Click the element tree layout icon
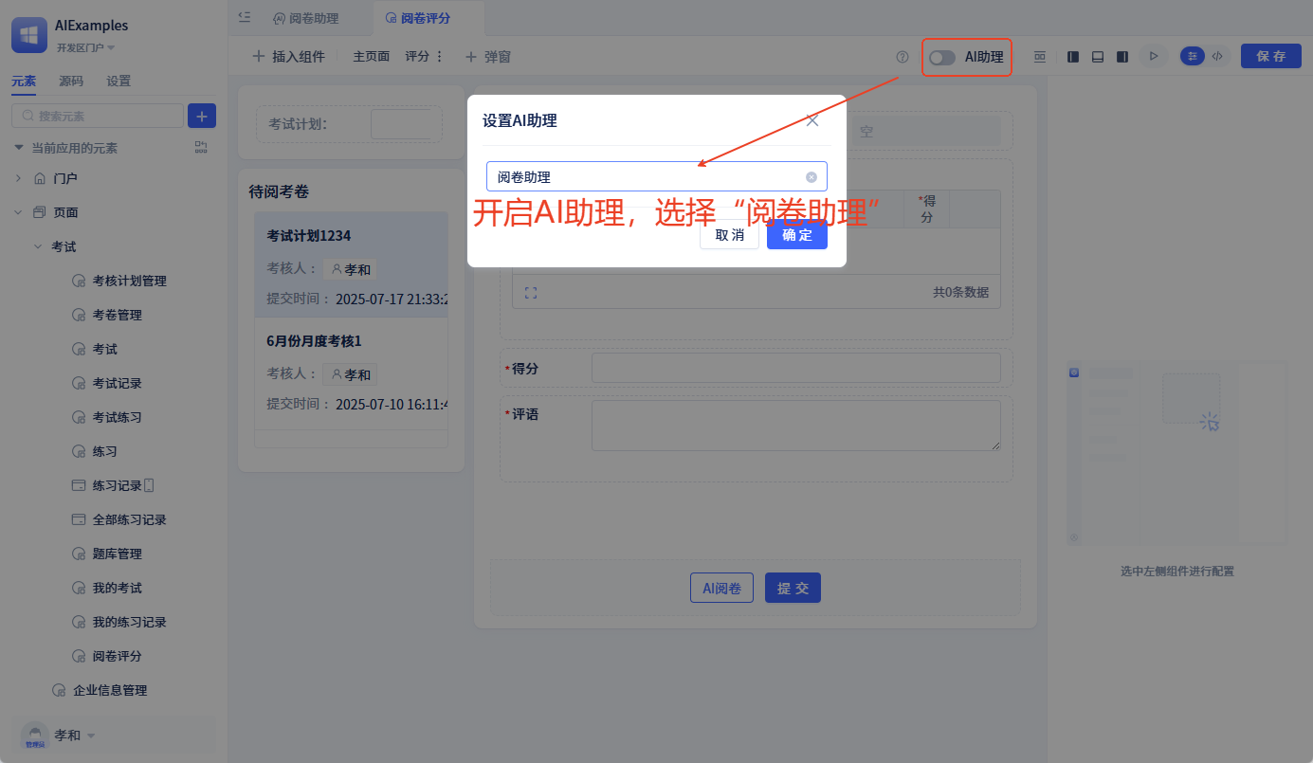The width and height of the screenshot is (1313, 763). [201, 147]
